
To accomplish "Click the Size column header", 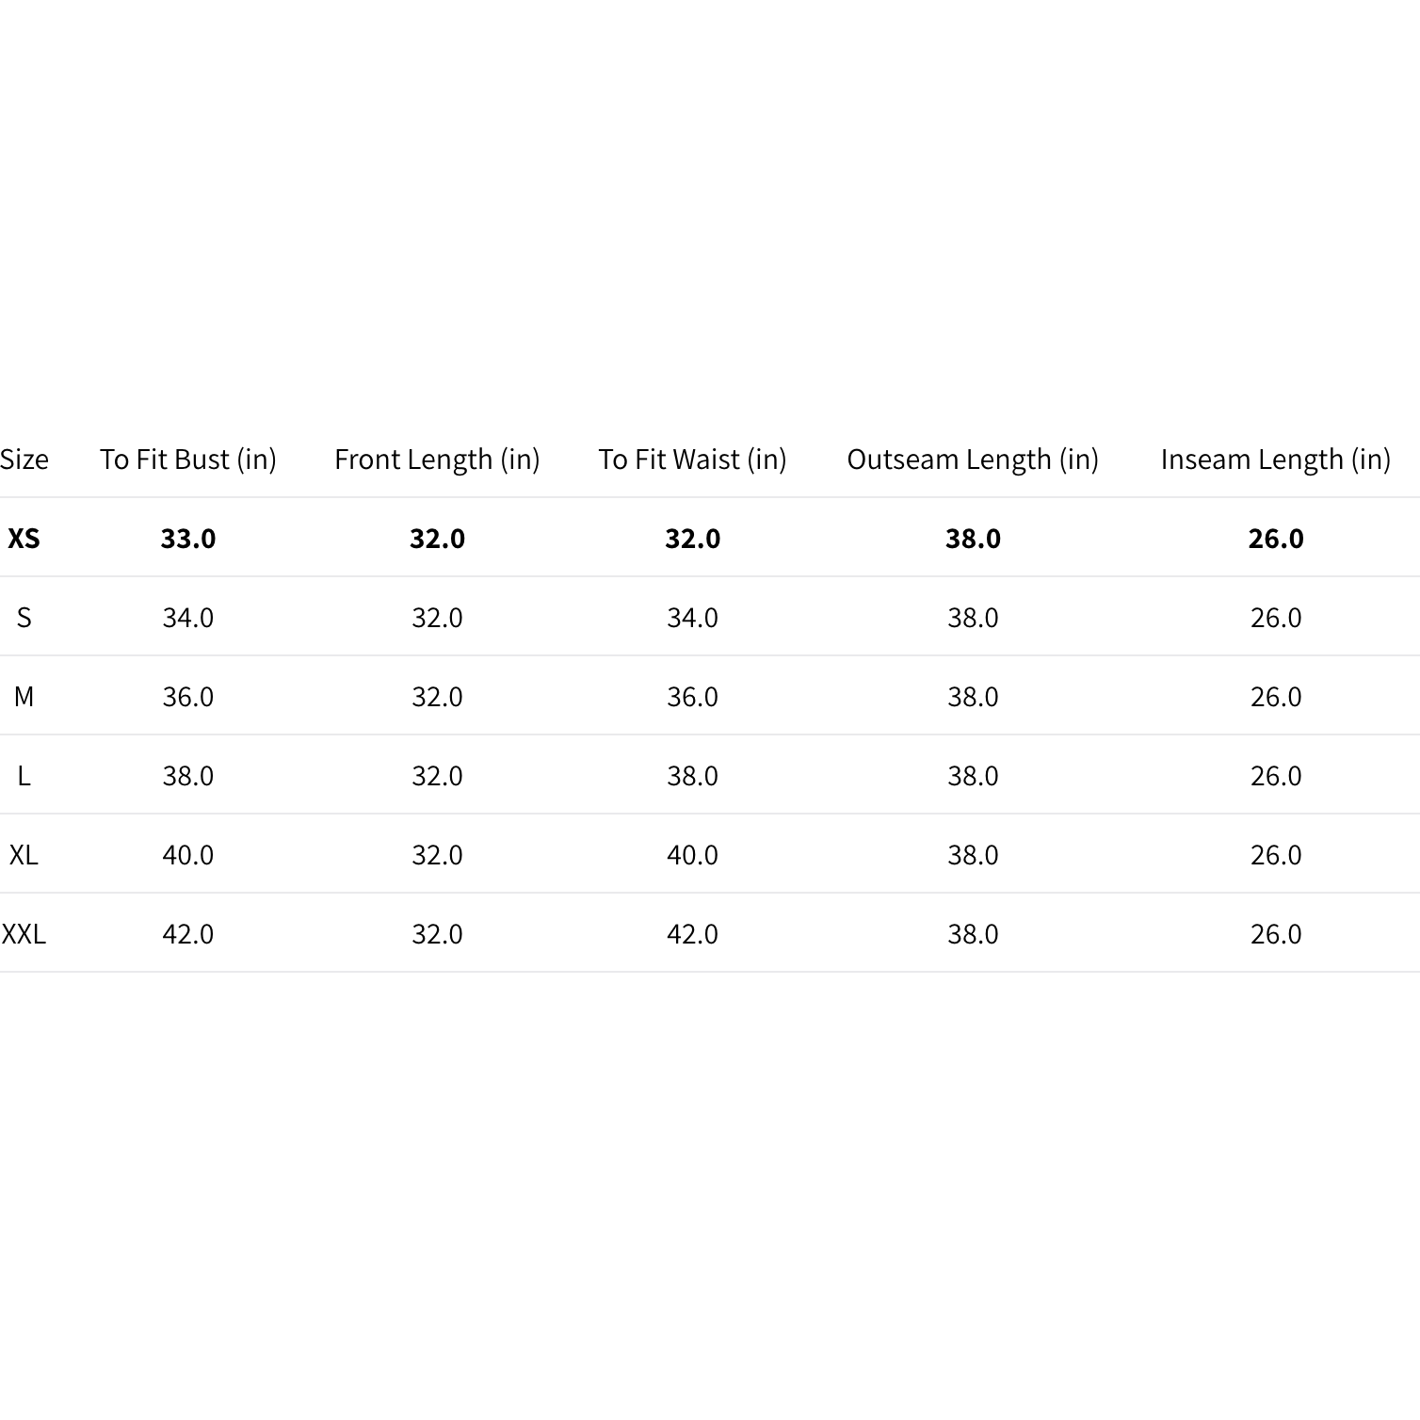I will point(24,460).
